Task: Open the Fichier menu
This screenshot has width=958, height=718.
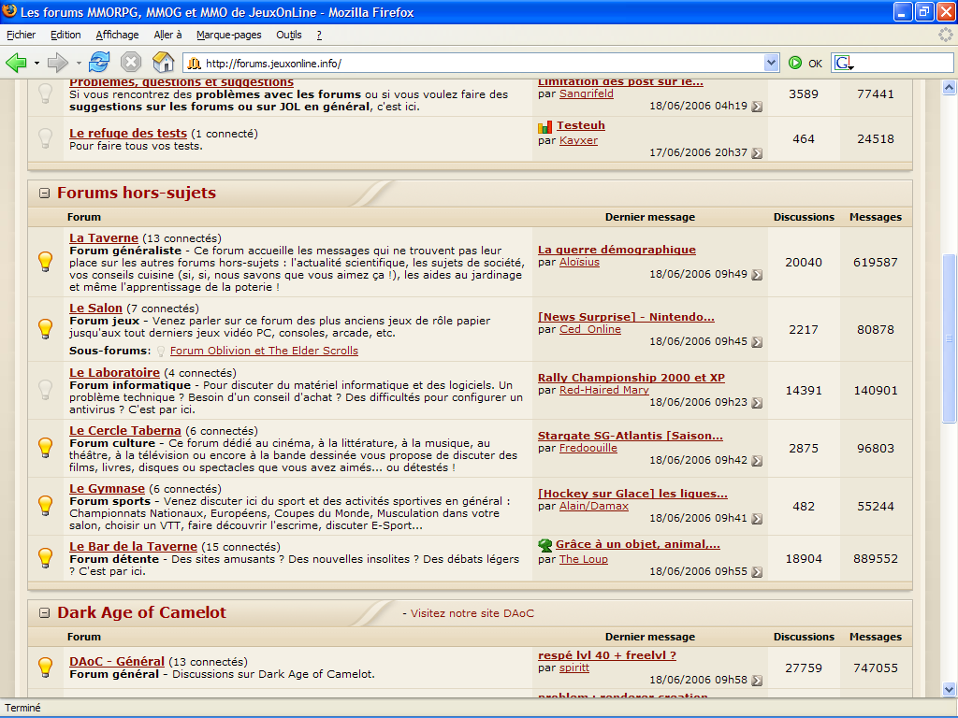Action: (x=21, y=35)
